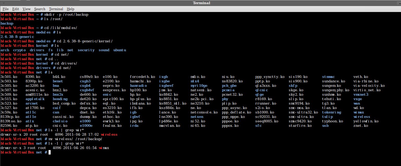Click the ks8851_mll.ko file name

[173, 103]
